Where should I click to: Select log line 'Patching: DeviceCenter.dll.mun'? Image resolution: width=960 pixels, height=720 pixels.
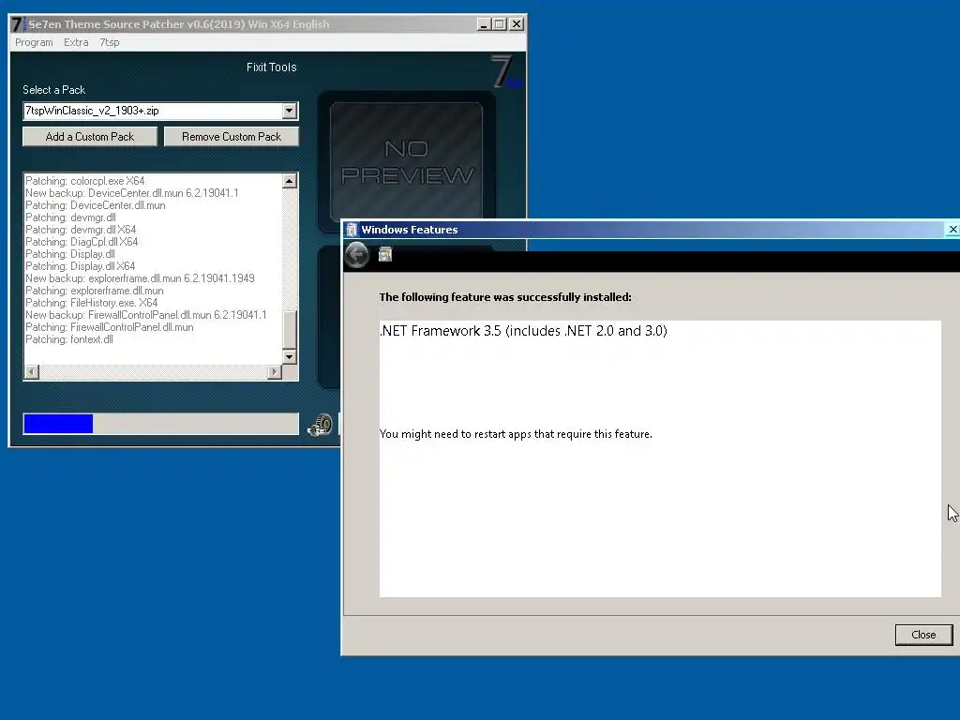95,205
